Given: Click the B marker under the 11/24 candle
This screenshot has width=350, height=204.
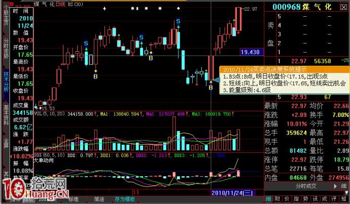Looking at the screenshot, I should tap(211, 88).
